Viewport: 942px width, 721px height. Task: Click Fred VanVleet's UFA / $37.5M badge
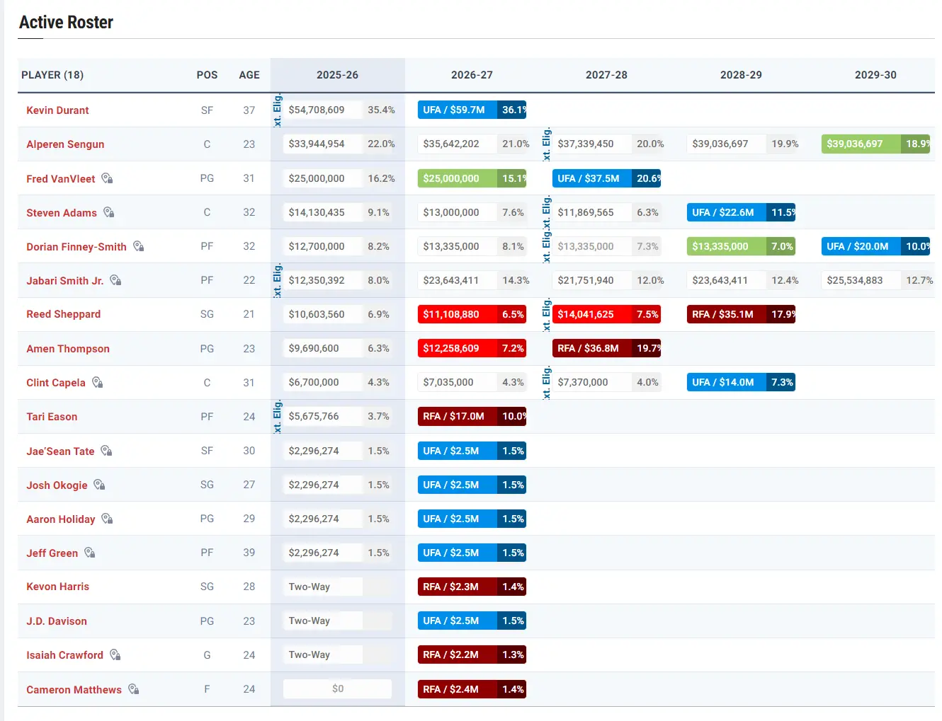tap(606, 178)
